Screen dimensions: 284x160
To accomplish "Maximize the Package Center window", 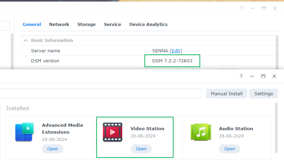I will [263, 76].
